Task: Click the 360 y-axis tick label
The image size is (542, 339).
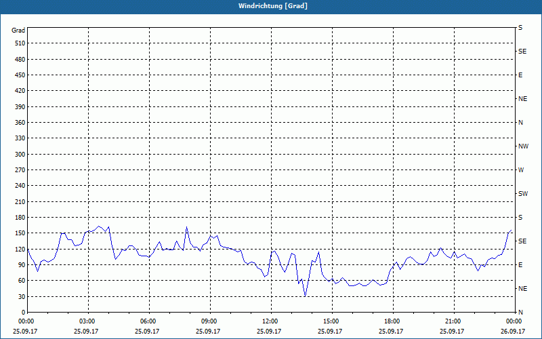Action: [x=20, y=123]
